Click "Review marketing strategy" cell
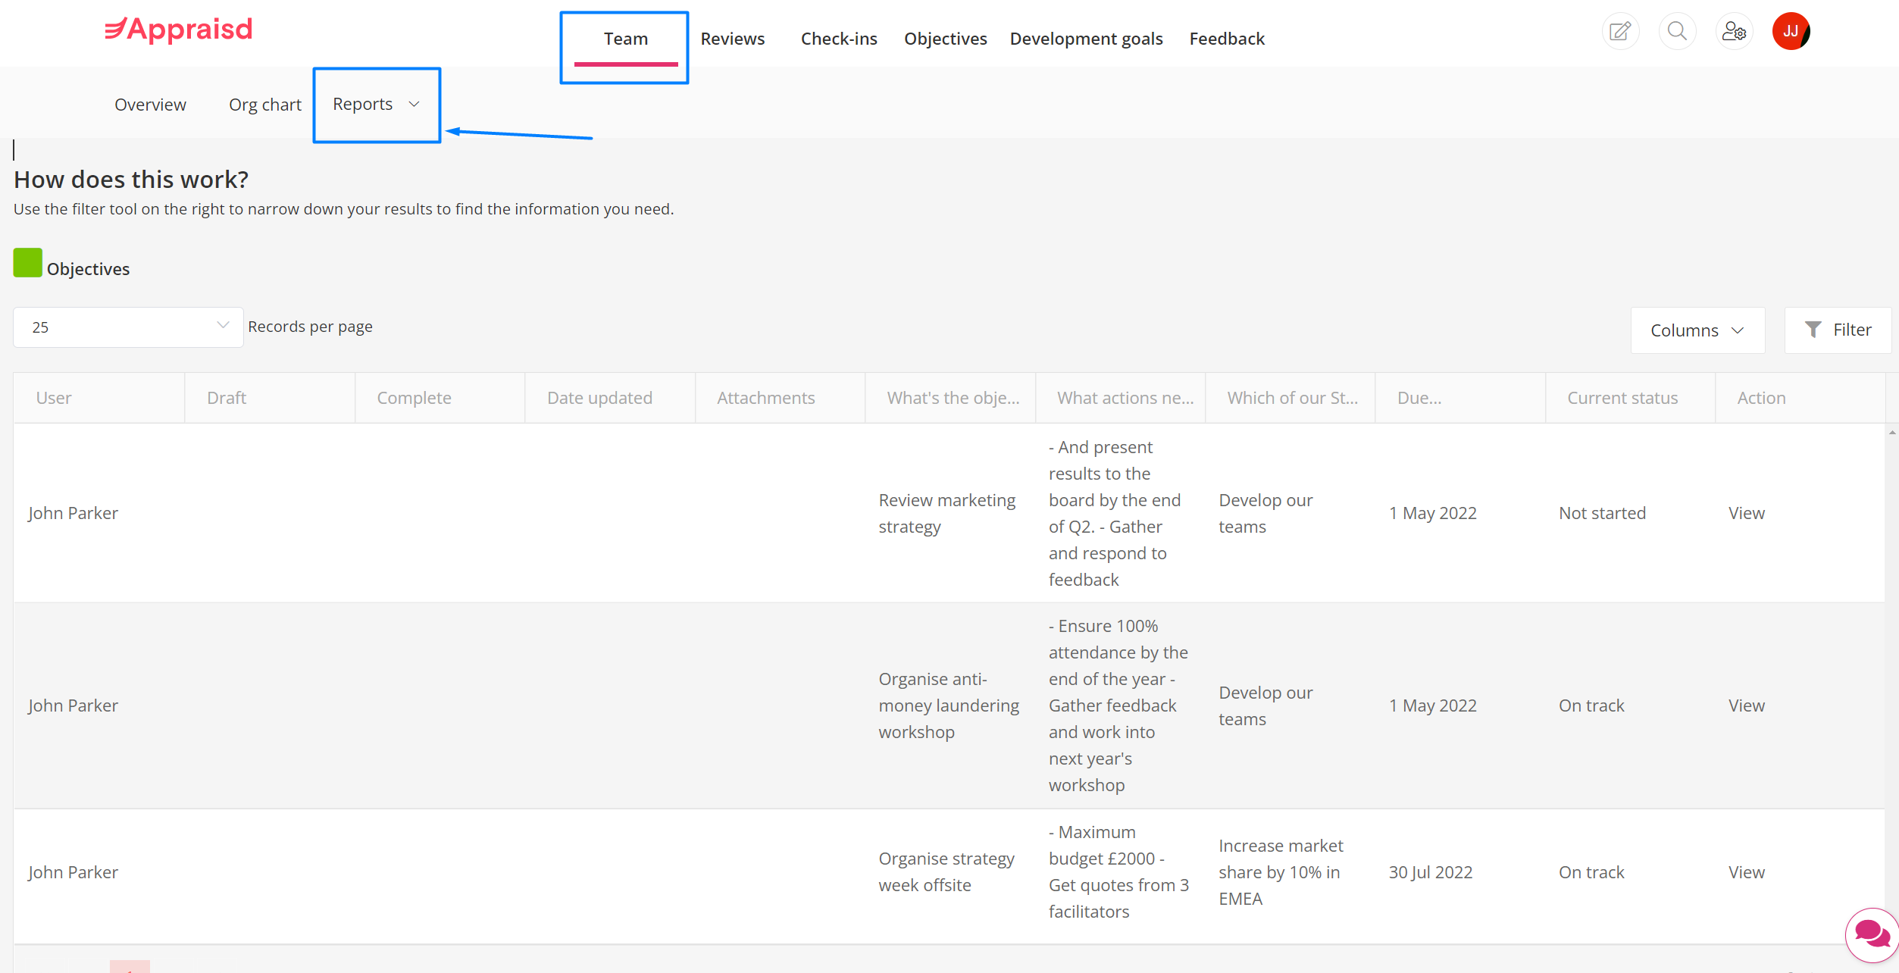1899x973 pixels. [x=946, y=513]
